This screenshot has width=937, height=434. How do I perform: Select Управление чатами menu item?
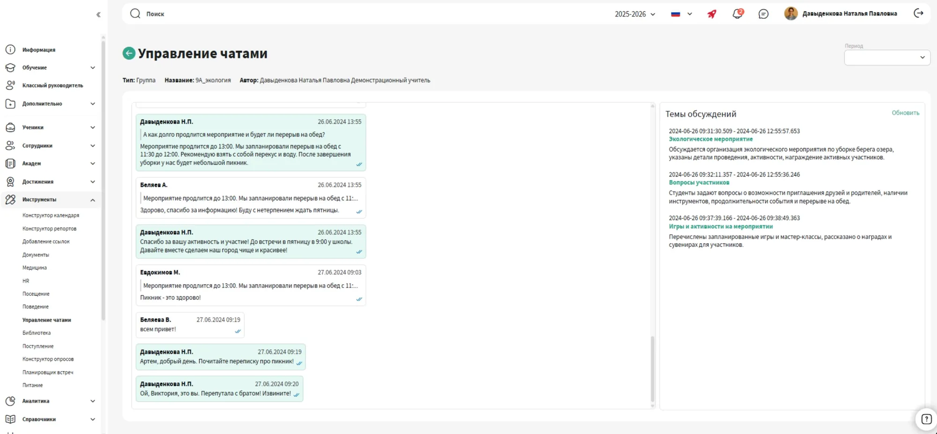click(47, 320)
